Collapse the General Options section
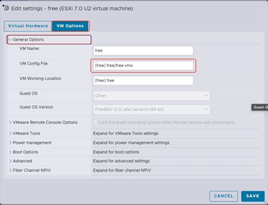 [11, 40]
